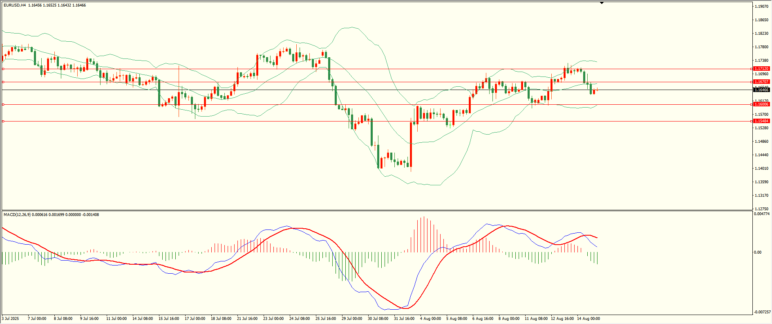Click the 9 Jul 16:00 time label
The image size is (772, 324).
[x=89, y=319]
